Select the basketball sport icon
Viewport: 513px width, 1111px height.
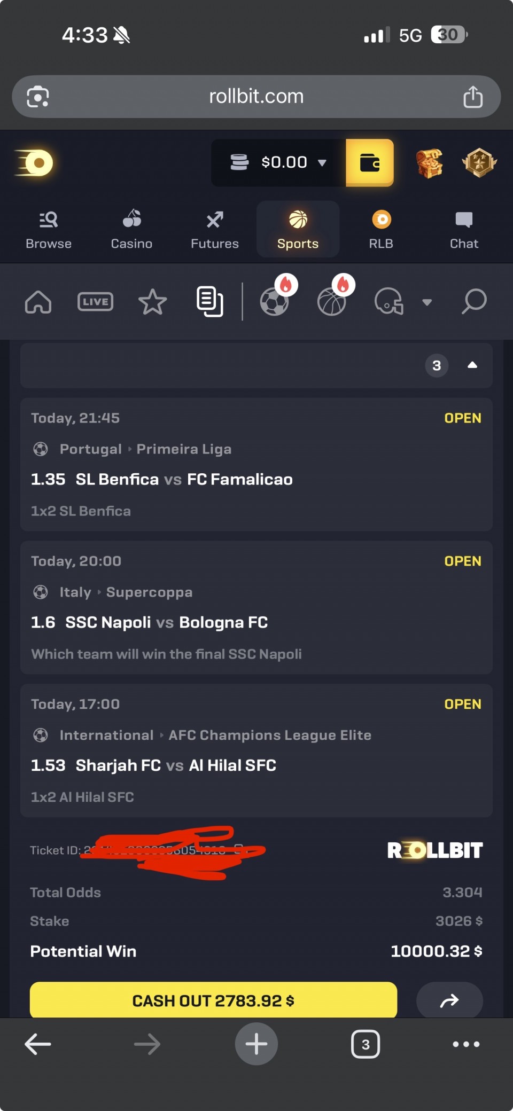coord(332,302)
